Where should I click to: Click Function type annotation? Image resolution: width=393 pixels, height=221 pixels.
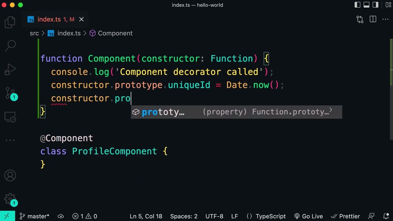click(x=232, y=59)
